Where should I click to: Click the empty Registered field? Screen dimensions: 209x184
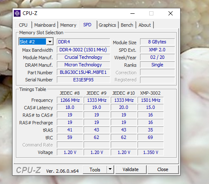pos(157,80)
